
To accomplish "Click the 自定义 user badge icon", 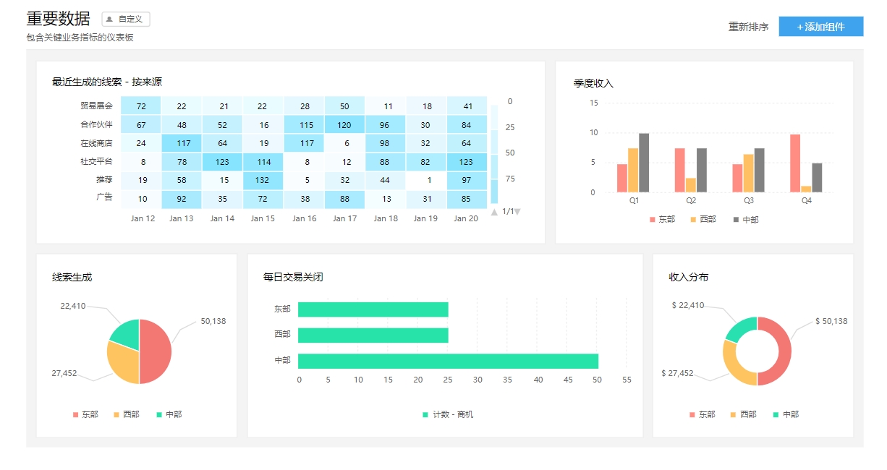I will coord(110,19).
